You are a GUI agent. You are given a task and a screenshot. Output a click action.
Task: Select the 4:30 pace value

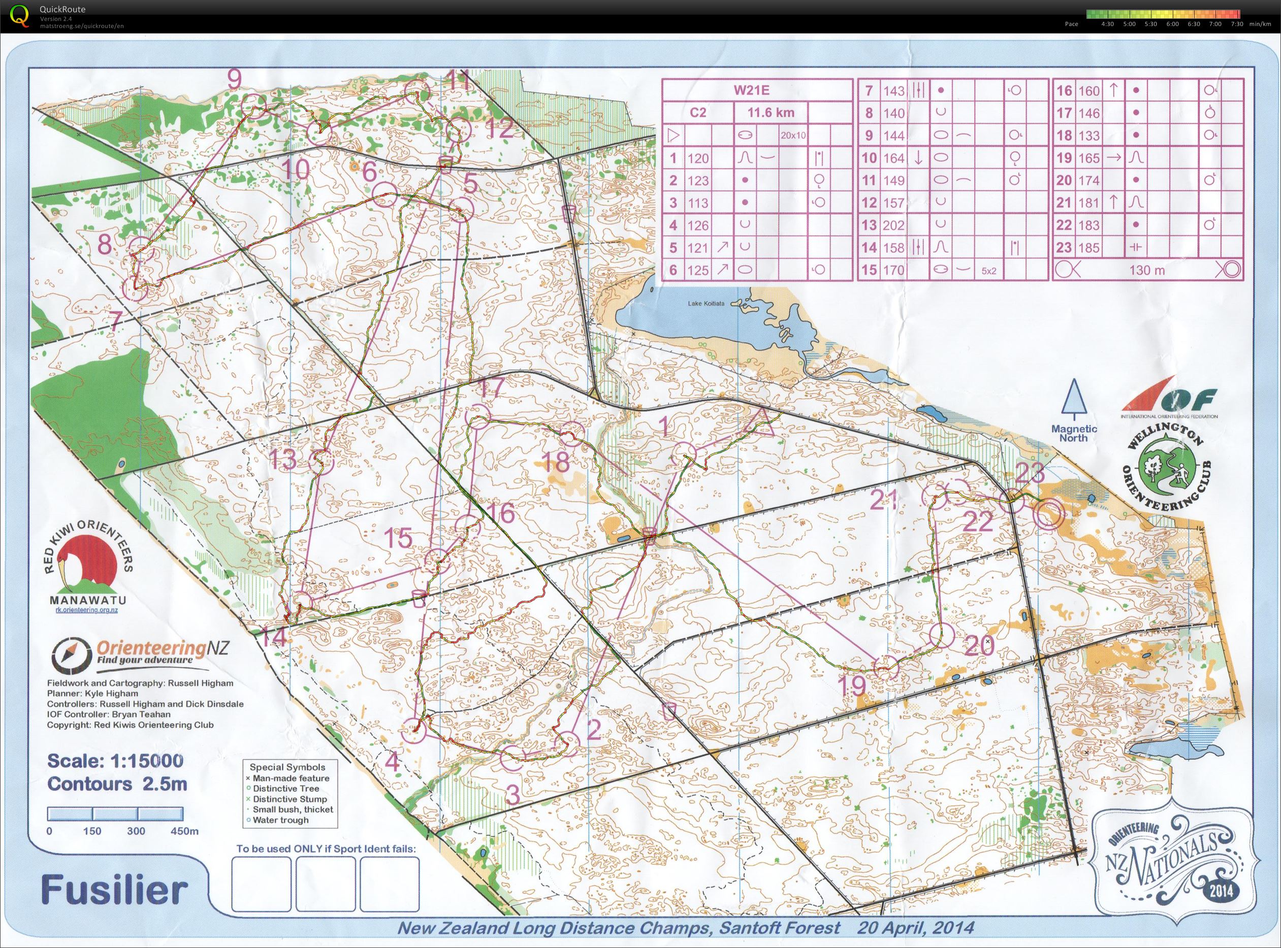pyautogui.click(x=1108, y=24)
